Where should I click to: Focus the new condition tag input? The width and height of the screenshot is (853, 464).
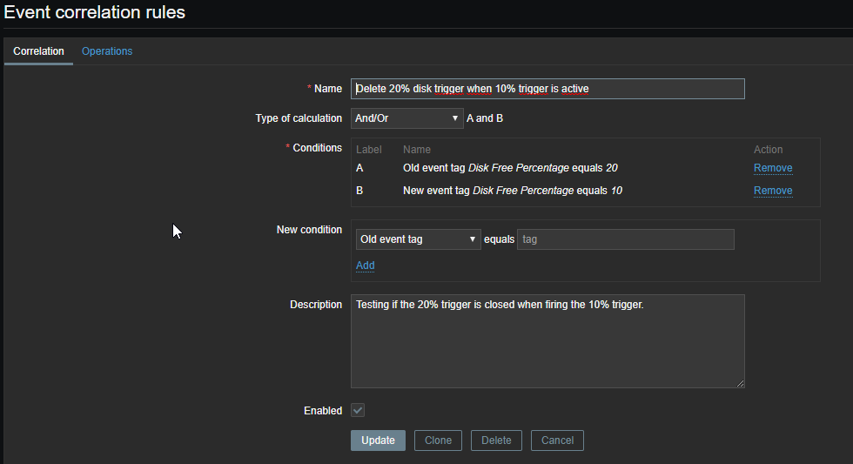click(625, 239)
